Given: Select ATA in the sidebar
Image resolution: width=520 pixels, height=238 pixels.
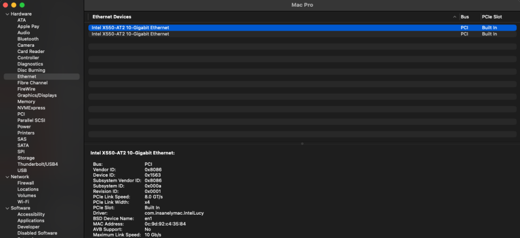Looking at the screenshot, I should coord(21,20).
